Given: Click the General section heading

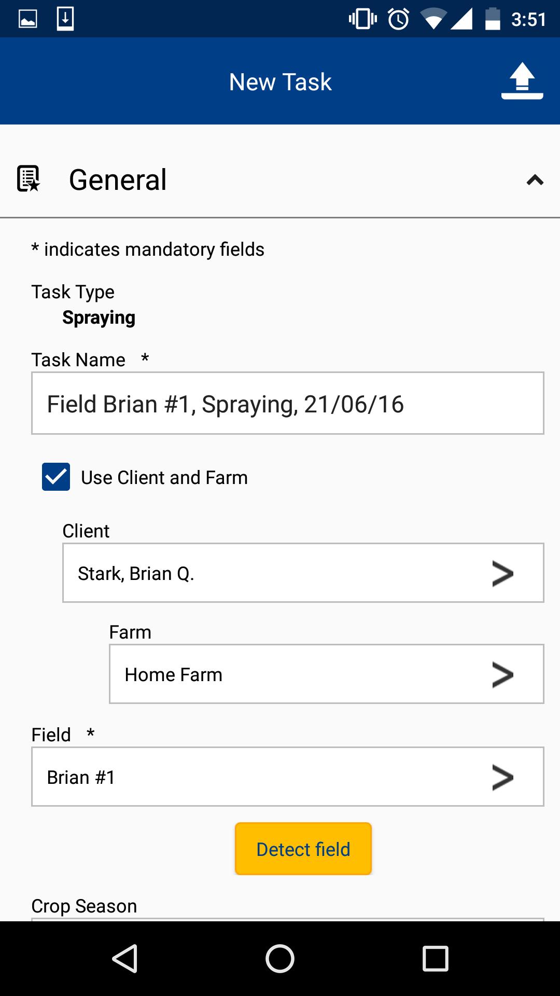Looking at the screenshot, I should pyautogui.click(x=118, y=180).
